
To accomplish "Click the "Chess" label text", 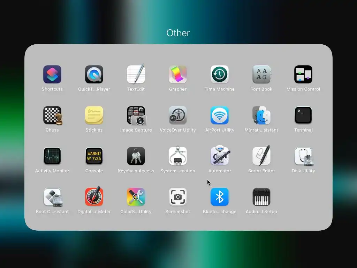I will (x=52, y=130).
